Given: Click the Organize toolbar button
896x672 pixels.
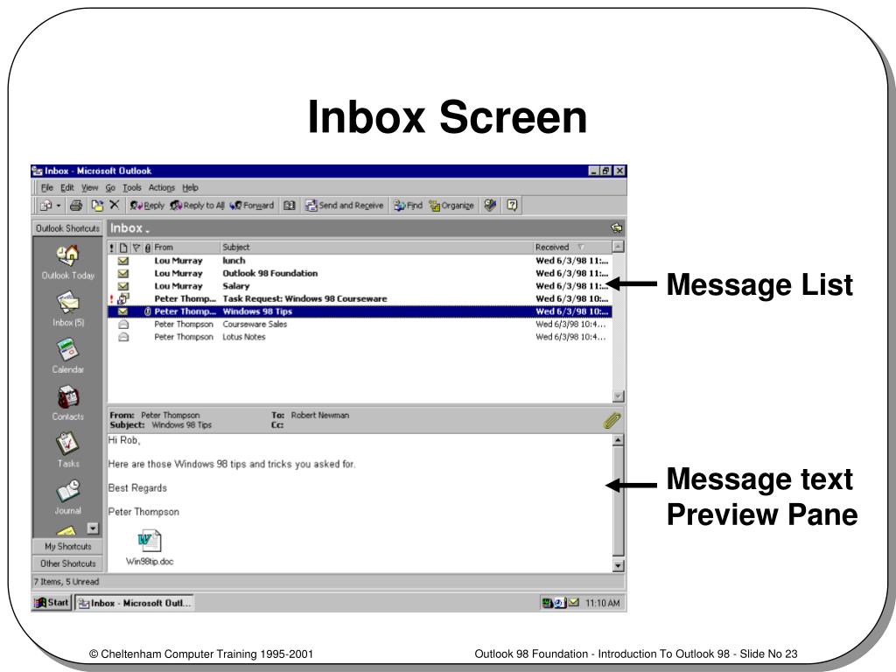Looking at the screenshot, I should pyautogui.click(x=451, y=205).
